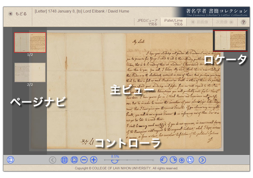Click the zoom slider handle at 8.5%

pos(115,160)
